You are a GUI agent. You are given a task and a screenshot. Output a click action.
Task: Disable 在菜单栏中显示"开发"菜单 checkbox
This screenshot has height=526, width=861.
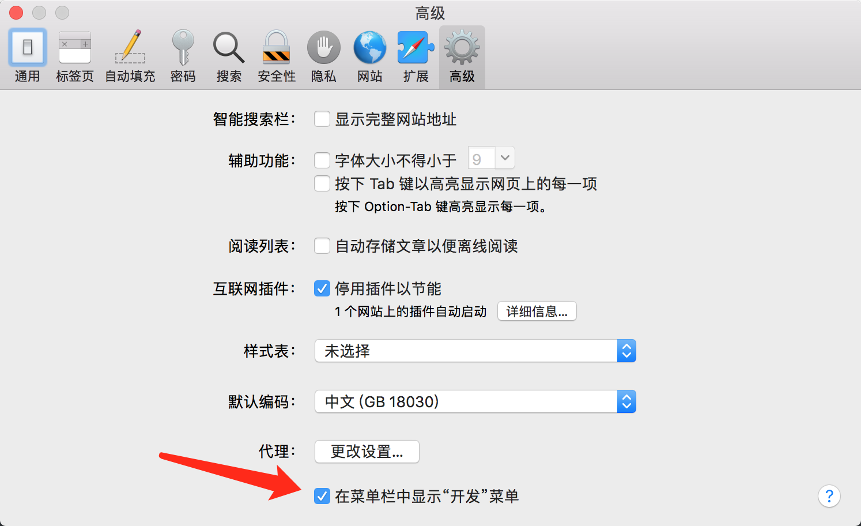(322, 496)
